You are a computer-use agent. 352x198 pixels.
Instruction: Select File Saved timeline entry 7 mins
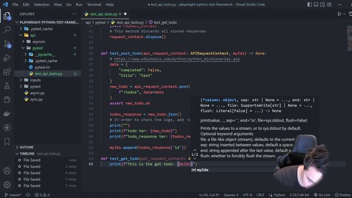coord(47,186)
